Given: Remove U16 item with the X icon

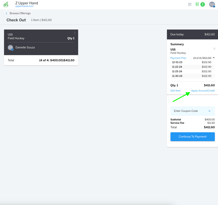Looking at the screenshot, I should [x=214, y=49].
